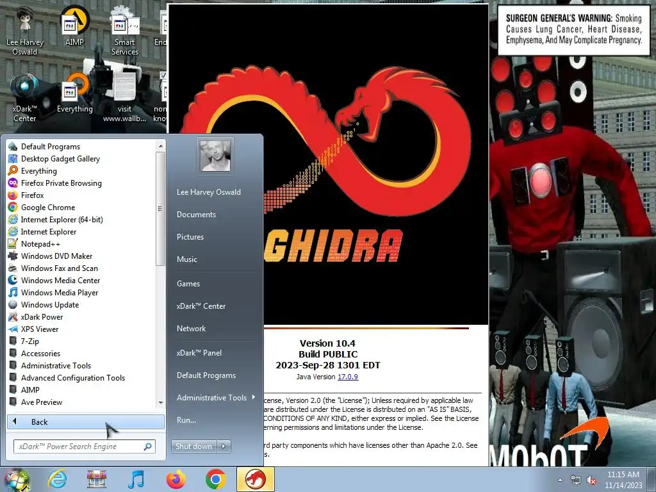
Task: Open Default Programs in the right pane
Action: pos(206,375)
